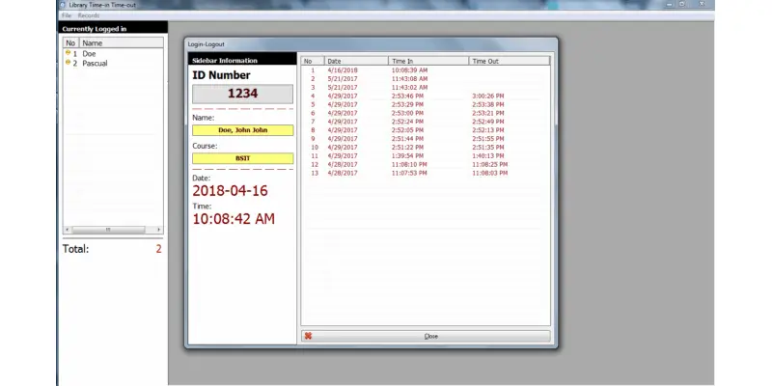Screen dimensions: 772x386
Task: Select the Time Out value 2:51:55 PM
Action: click(x=488, y=139)
